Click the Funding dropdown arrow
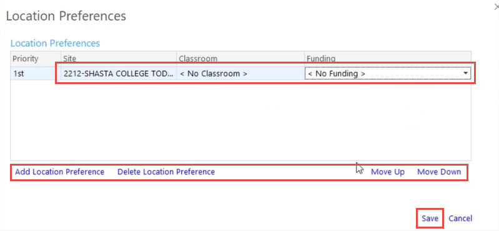499x231 pixels. 465,73
